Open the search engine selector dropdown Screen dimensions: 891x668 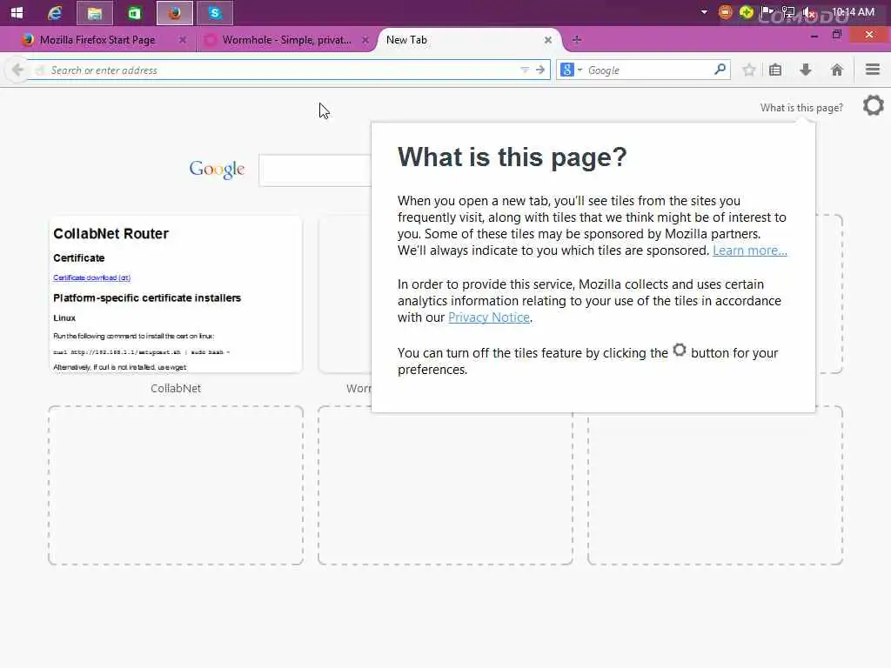pyautogui.click(x=572, y=70)
